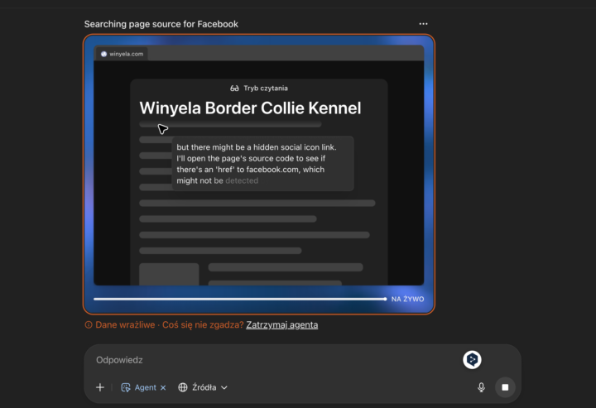Click the Tryb czytania reading mode label
Image resolution: width=596 pixels, height=408 pixels.
click(x=266, y=88)
